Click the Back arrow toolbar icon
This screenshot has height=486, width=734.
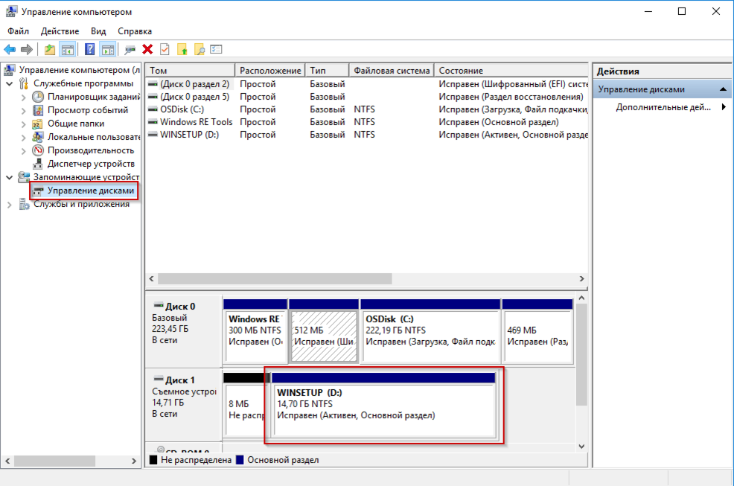pyautogui.click(x=10, y=49)
